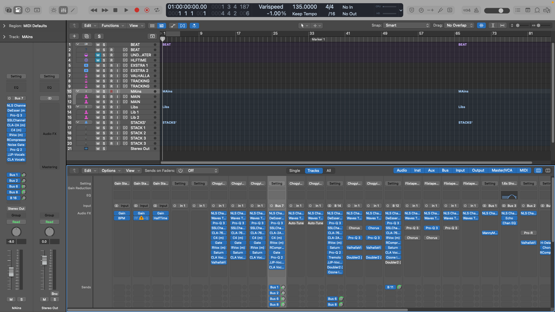555x312 pixels.
Task: Select the Single tab in the Mixer
Action: tap(295, 170)
